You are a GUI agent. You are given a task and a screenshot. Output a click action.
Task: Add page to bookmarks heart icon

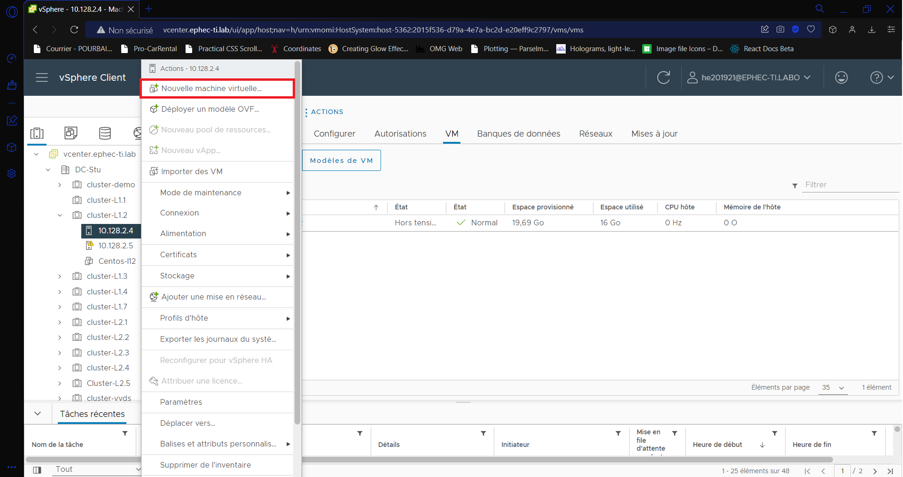click(811, 29)
